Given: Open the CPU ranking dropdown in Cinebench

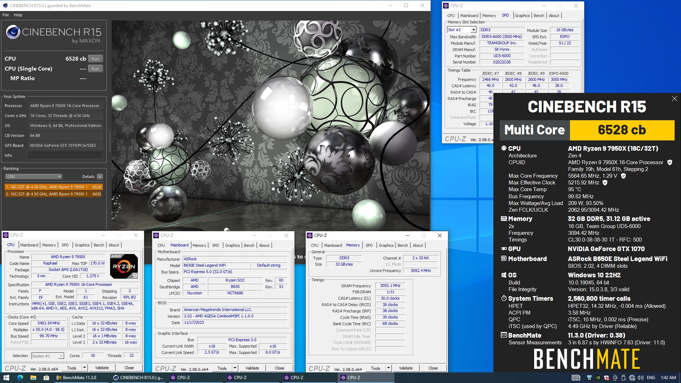Looking at the screenshot, I should [x=34, y=177].
